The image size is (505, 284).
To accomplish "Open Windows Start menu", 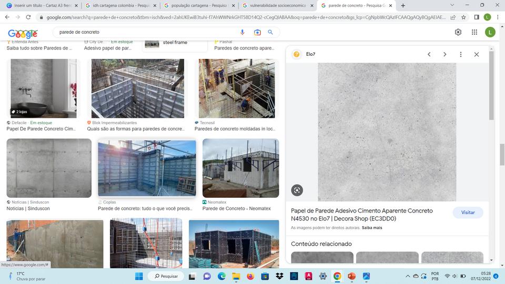I will (139, 276).
